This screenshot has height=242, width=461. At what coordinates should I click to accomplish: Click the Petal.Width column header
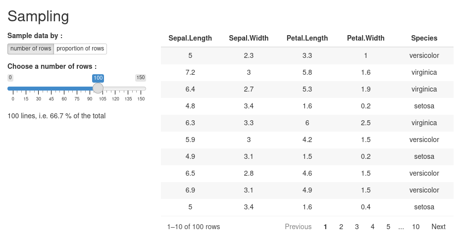pyautogui.click(x=365, y=38)
